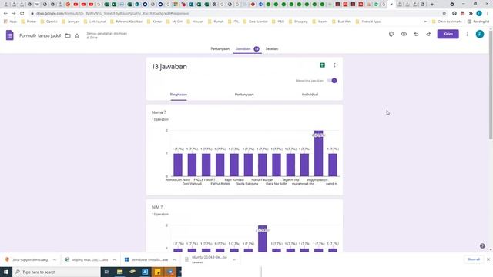This screenshot has height=277, width=493.
Task: Open the theme palette customizer
Action: click(391, 34)
